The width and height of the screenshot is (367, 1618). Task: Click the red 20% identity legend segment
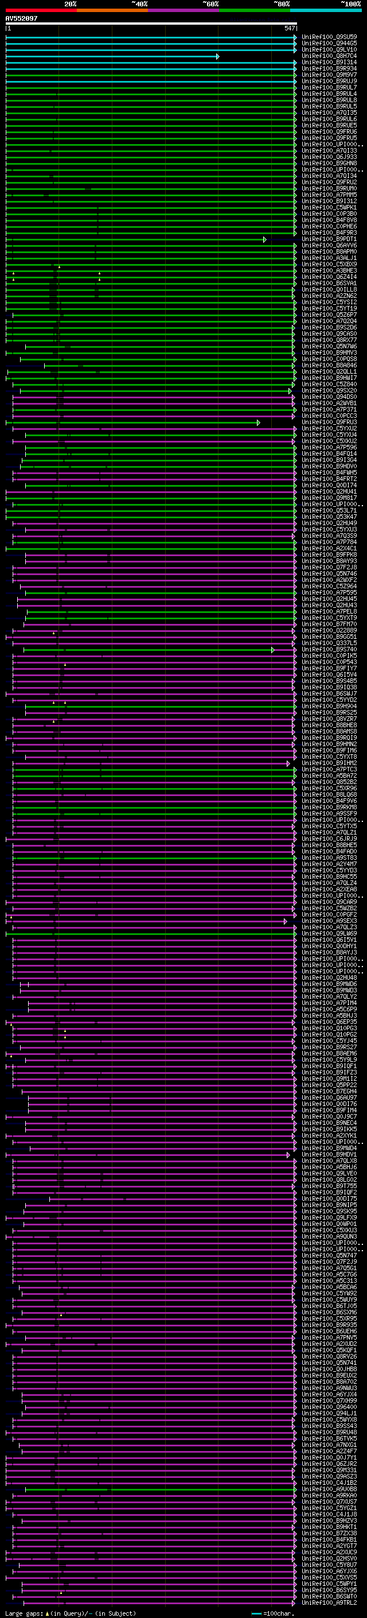[x=41, y=11]
